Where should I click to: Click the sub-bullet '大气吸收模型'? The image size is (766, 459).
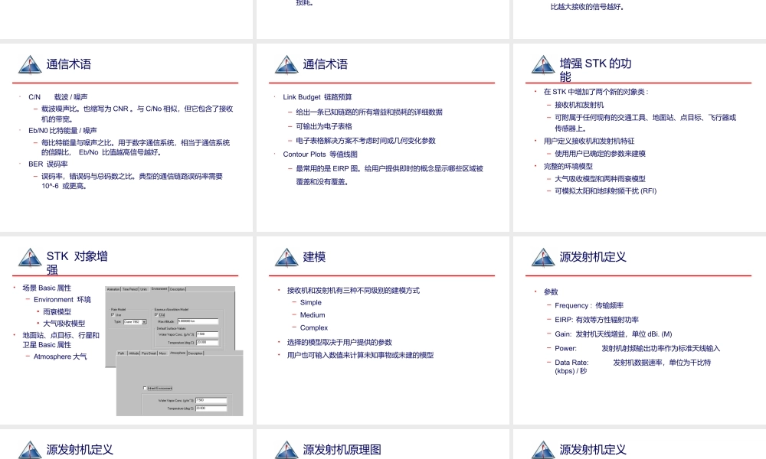64,324
